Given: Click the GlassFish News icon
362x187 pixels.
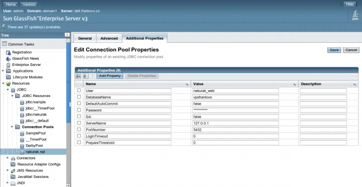Looking at the screenshot, I should click(x=9, y=59).
